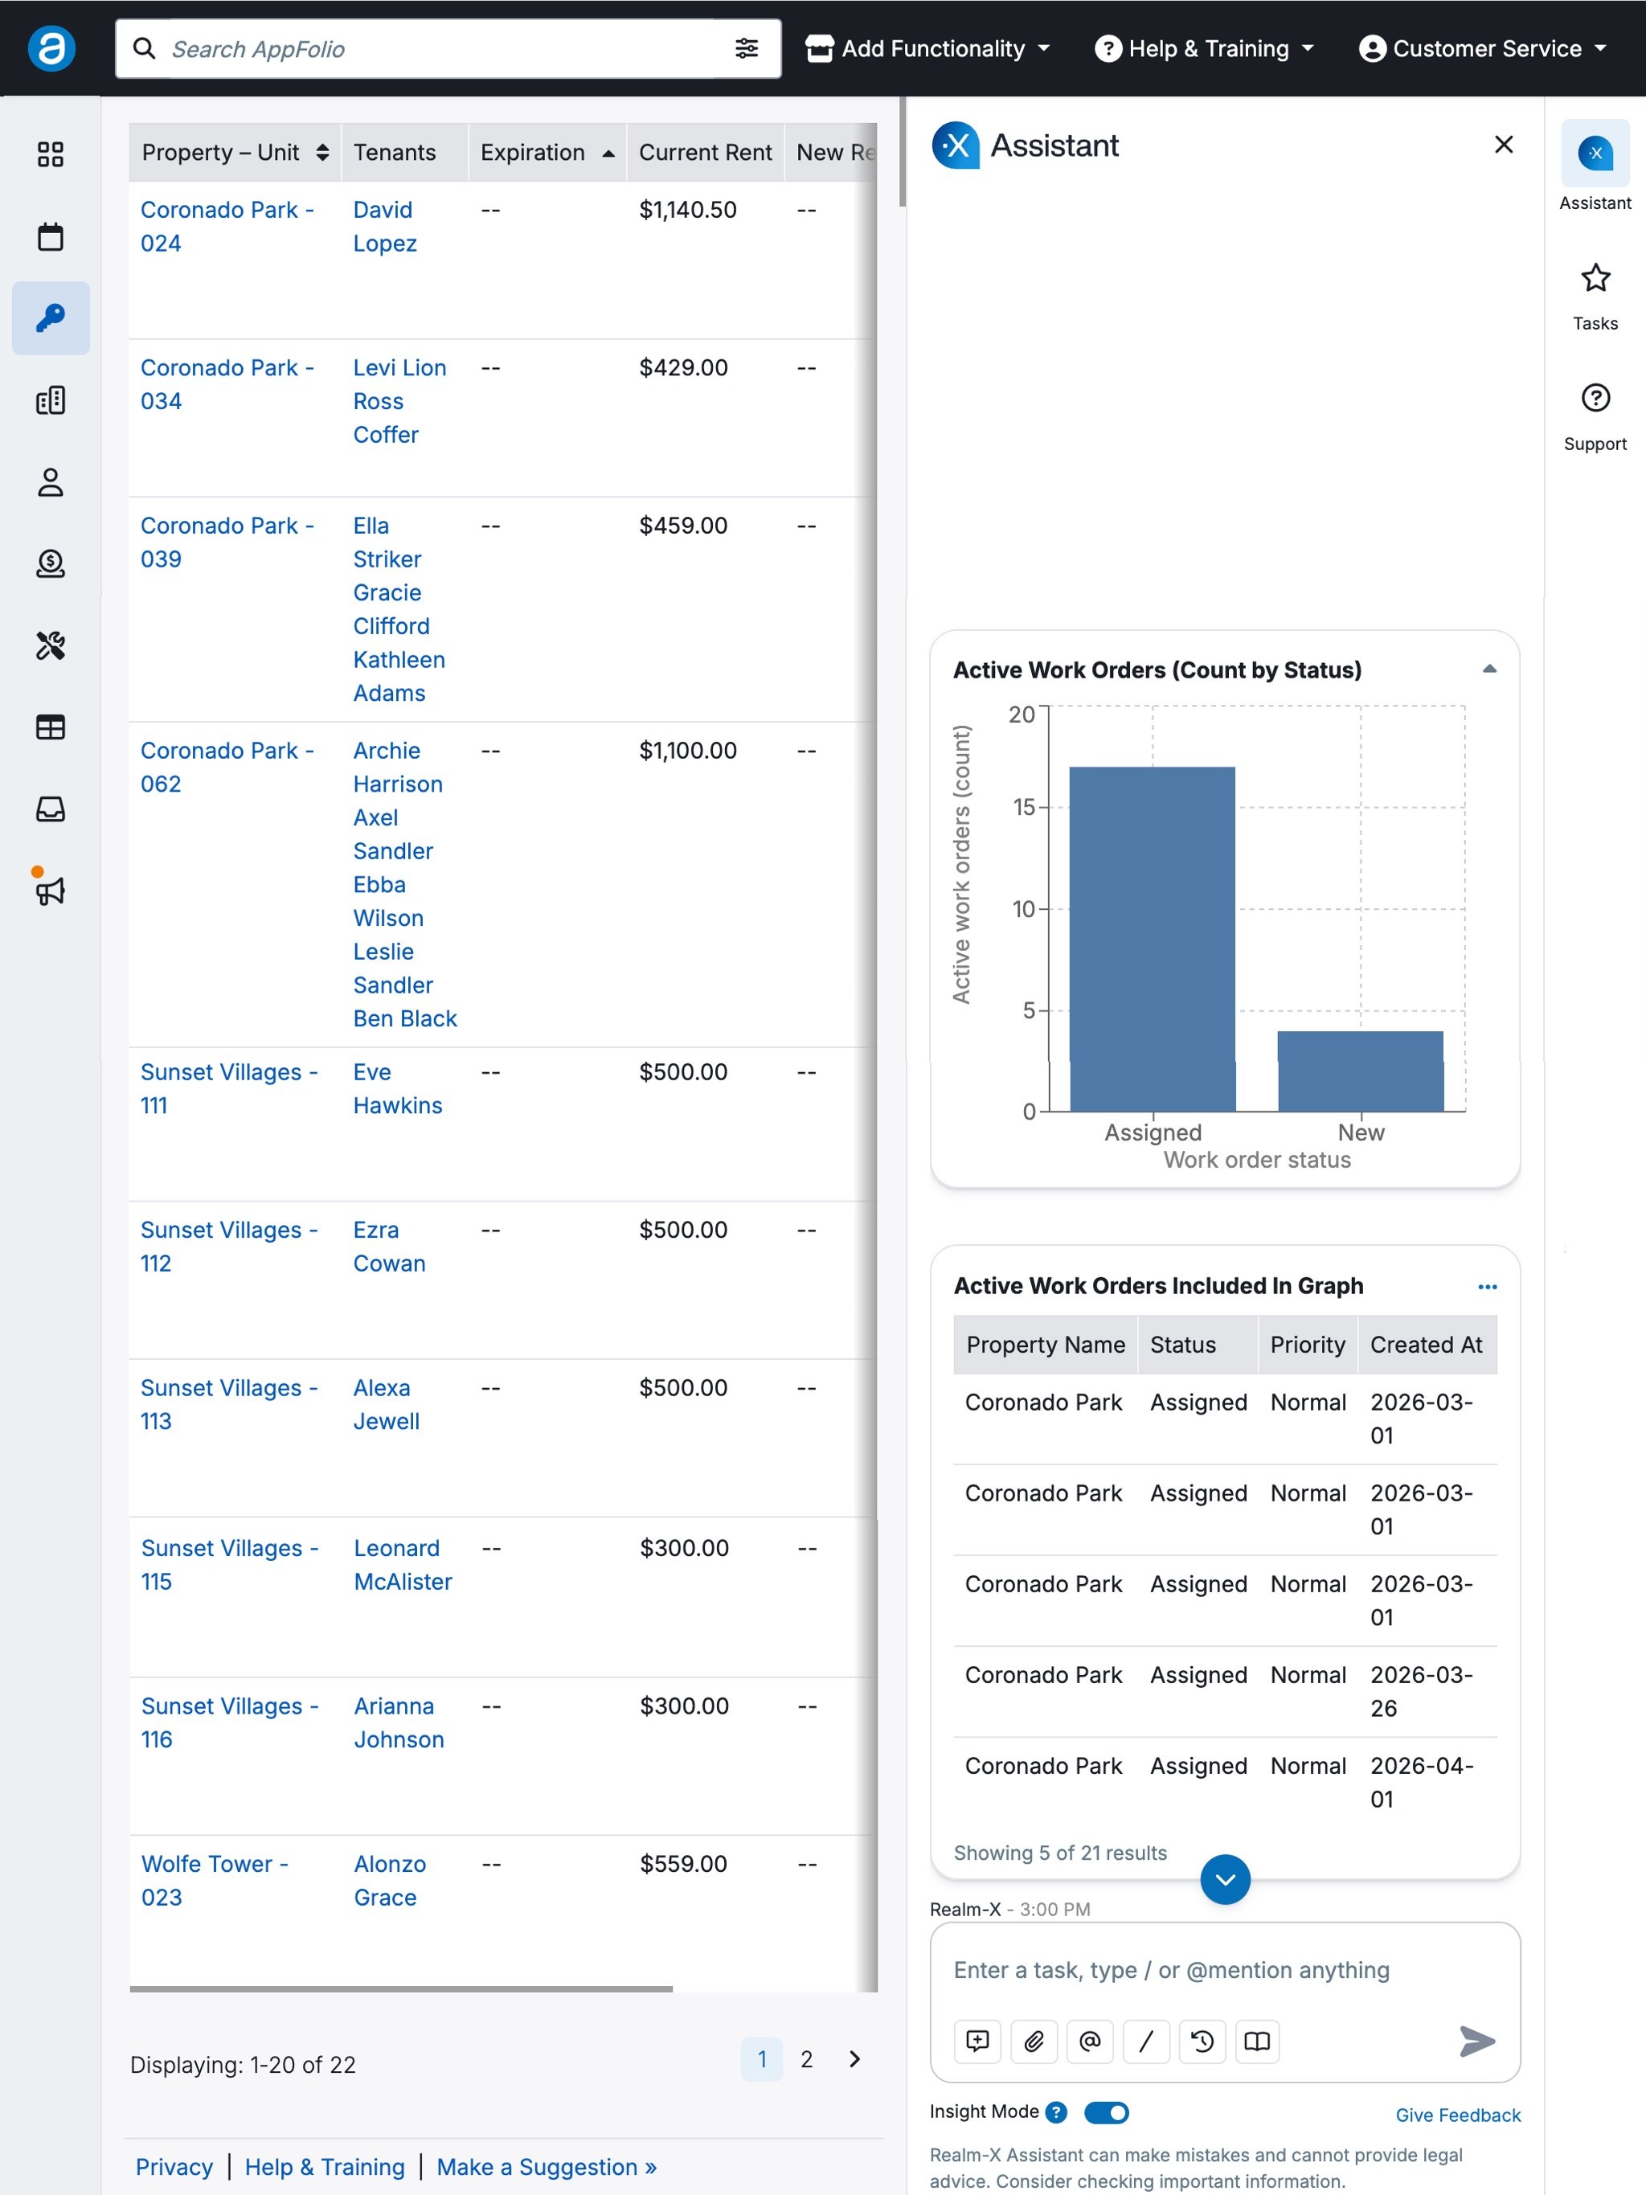Open Coronado Park - 024 link
Image resolution: width=1646 pixels, height=2195 pixels.
[227, 226]
